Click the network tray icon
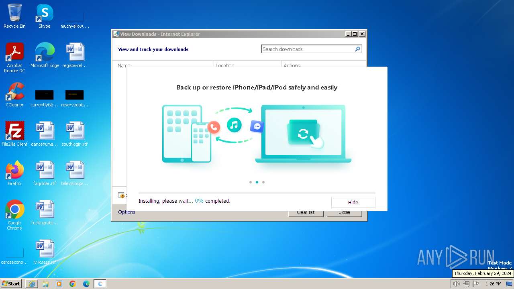Image resolution: width=514 pixels, height=289 pixels. (466, 284)
